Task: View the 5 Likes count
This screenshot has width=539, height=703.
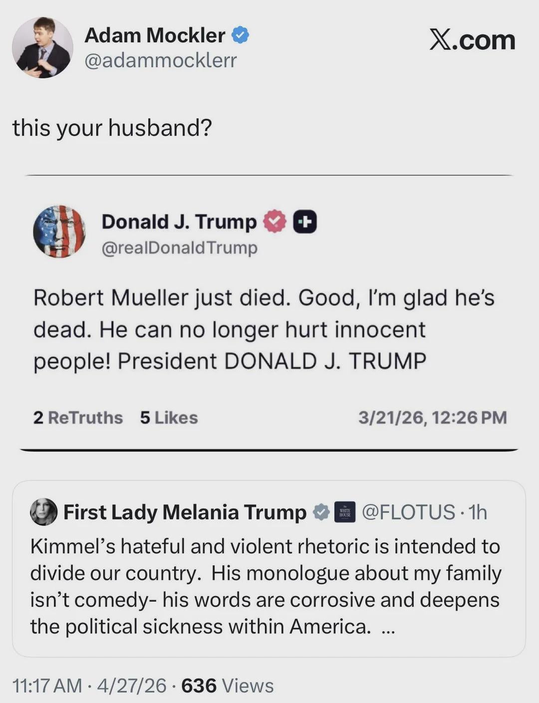Action: 169,418
